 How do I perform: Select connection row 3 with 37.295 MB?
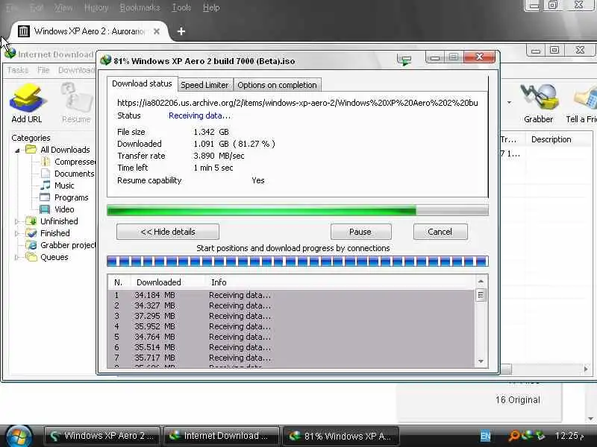click(x=291, y=316)
